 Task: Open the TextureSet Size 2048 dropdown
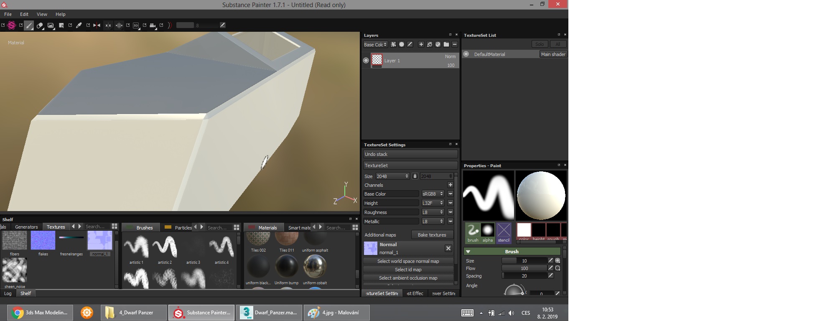tap(392, 176)
